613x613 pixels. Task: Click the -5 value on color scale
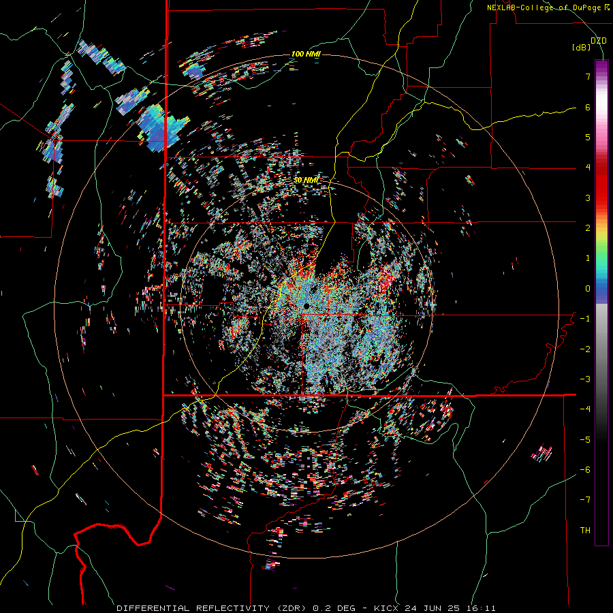[x=585, y=439]
